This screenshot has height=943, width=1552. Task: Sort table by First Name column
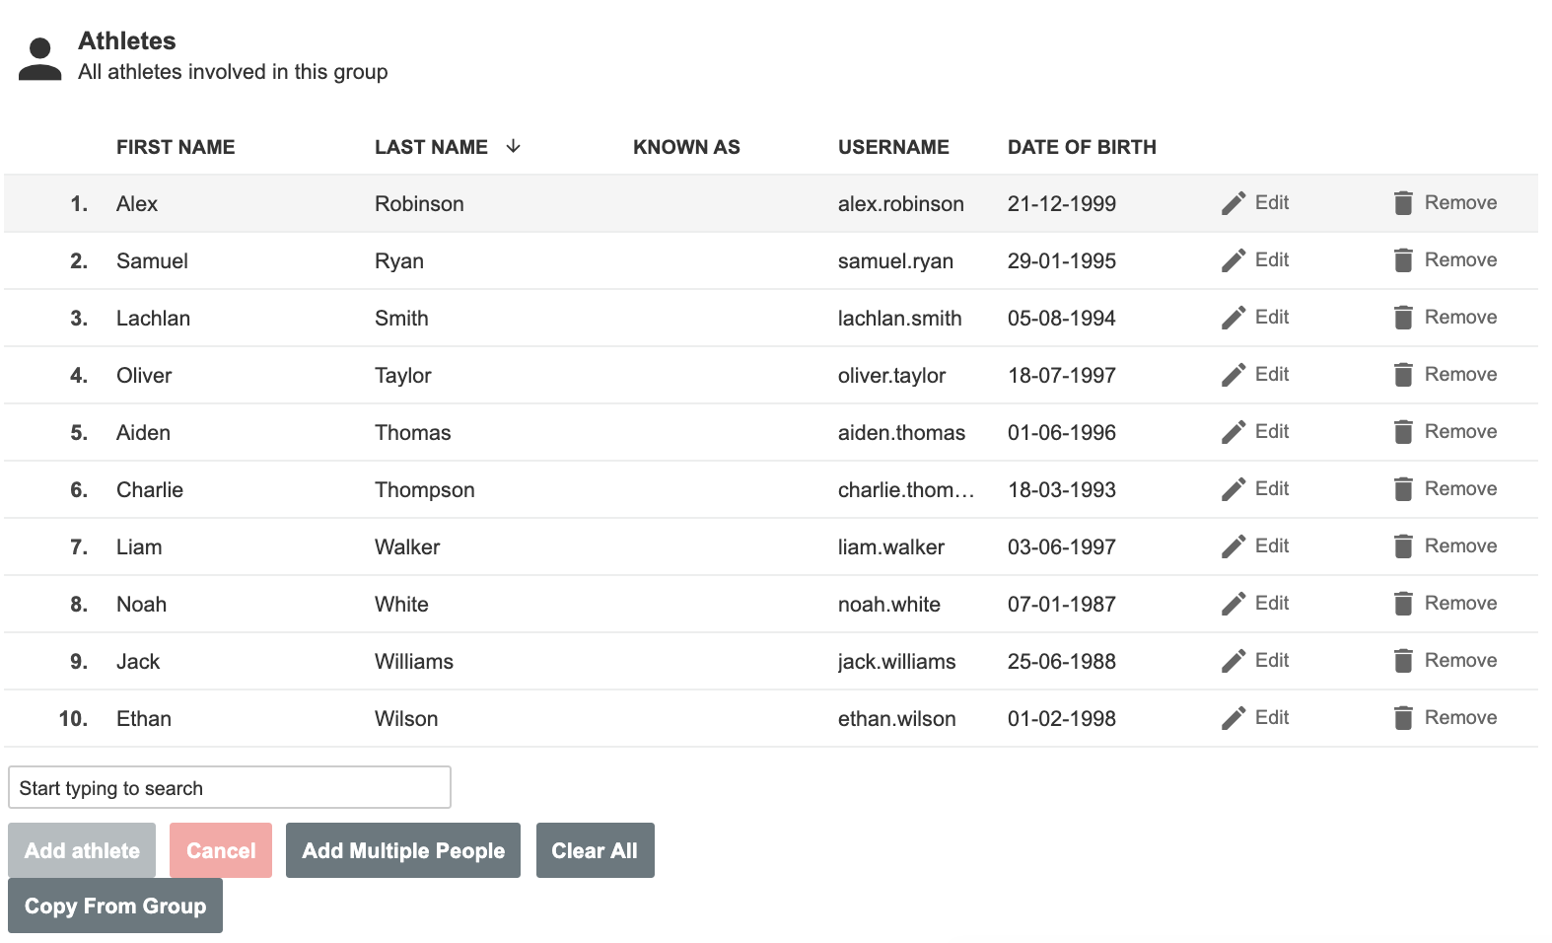pyautogui.click(x=176, y=147)
